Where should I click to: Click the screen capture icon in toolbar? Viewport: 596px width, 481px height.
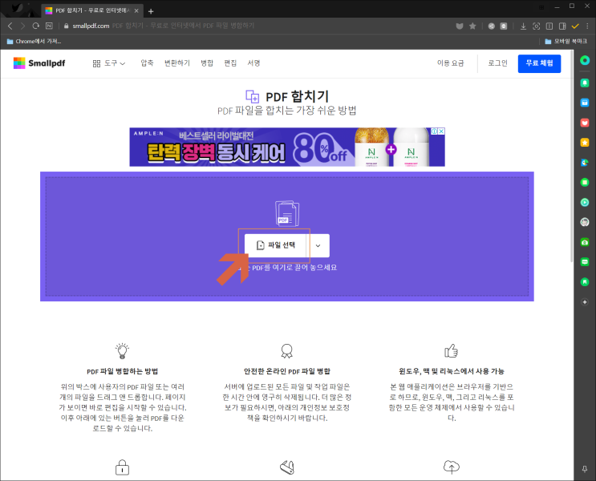coord(537,26)
